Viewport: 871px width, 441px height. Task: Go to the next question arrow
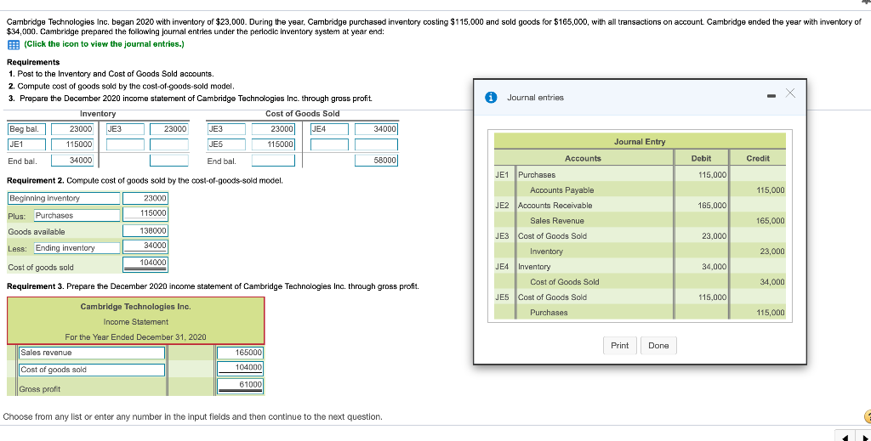pyautogui.click(x=862, y=437)
